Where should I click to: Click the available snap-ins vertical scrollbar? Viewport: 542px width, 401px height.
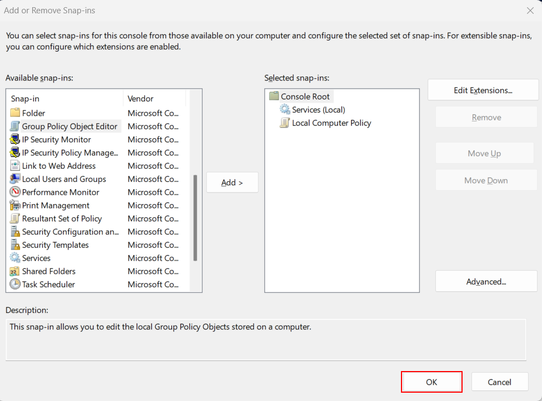point(195,218)
